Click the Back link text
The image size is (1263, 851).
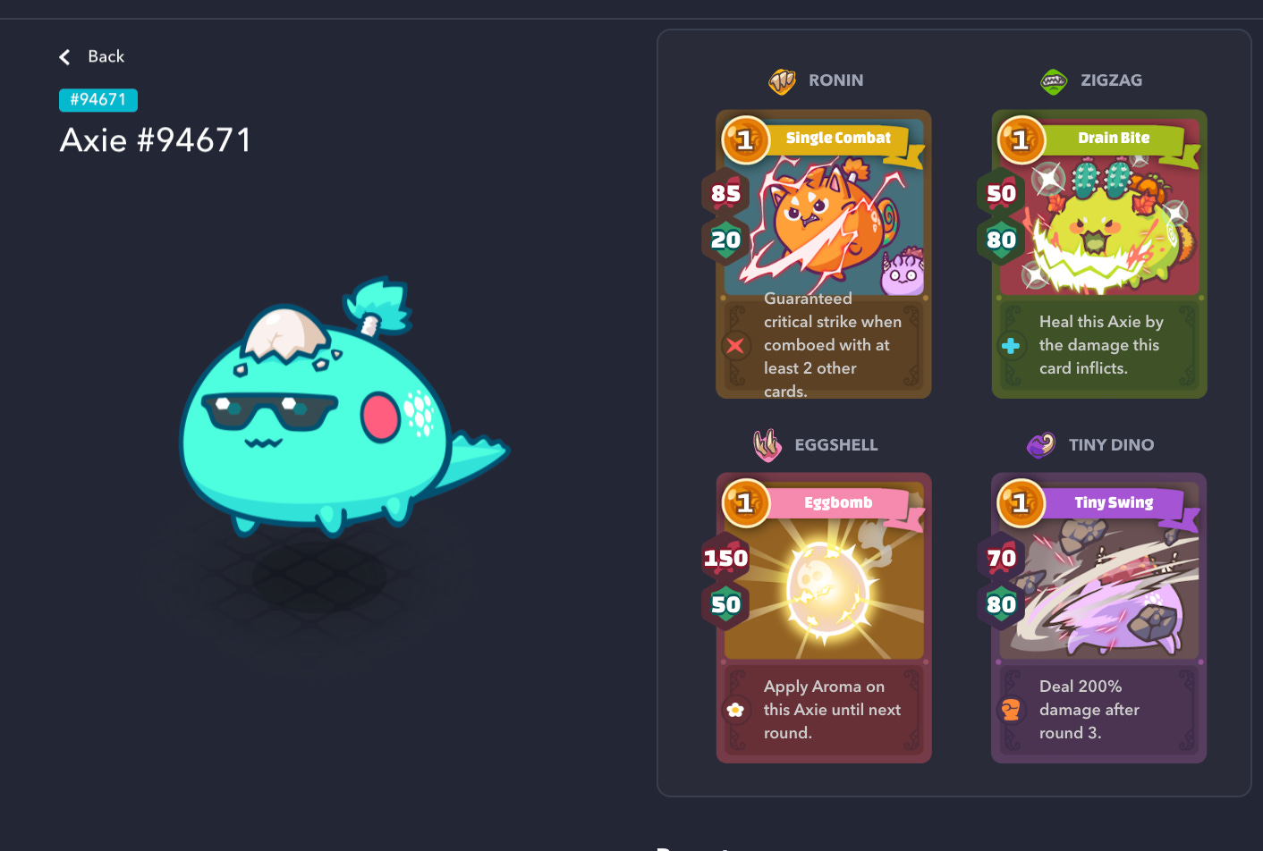pyautogui.click(x=106, y=56)
